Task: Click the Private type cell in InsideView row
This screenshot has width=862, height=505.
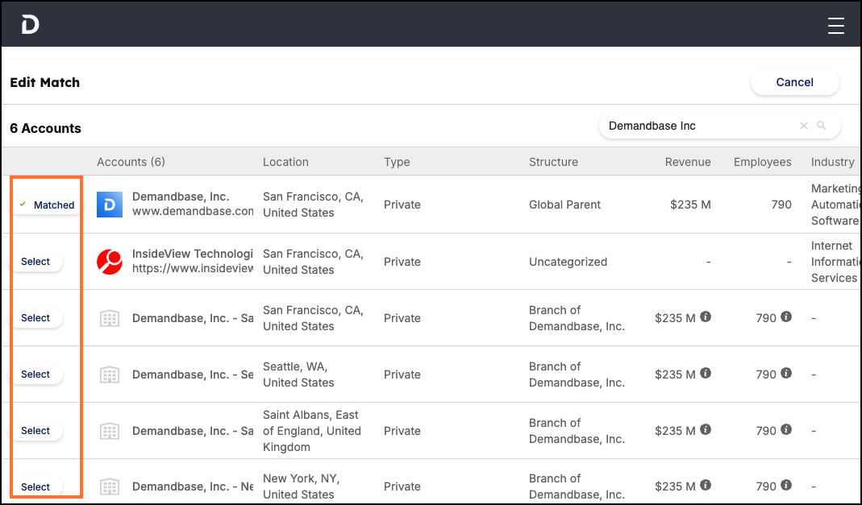Action: tap(402, 262)
